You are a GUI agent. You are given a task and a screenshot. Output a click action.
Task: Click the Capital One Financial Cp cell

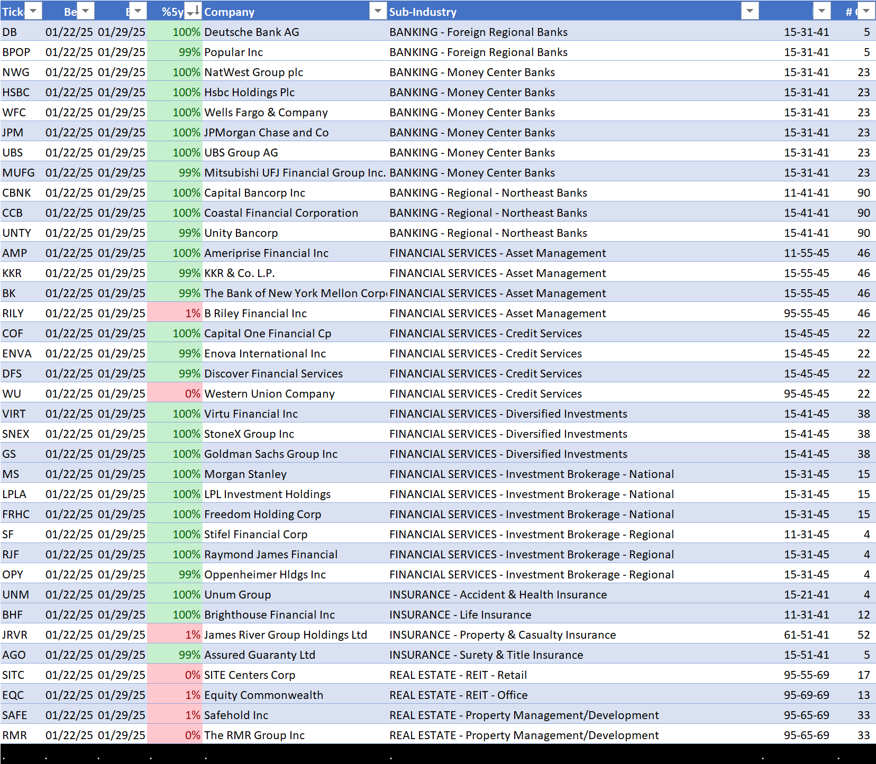pyautogui.click(x=268, y=334)
